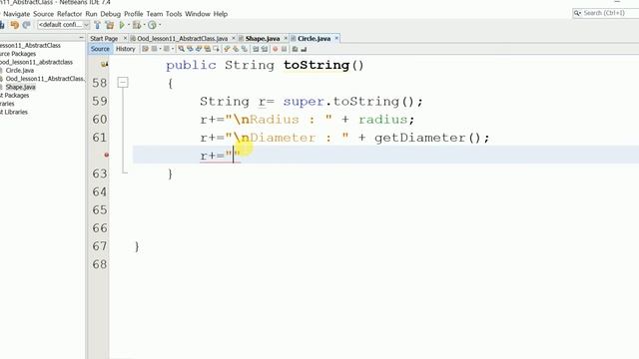Click the Build Project hammer icon
The height and width of the screenshot is (359, 639).
(x=98, y=25)
